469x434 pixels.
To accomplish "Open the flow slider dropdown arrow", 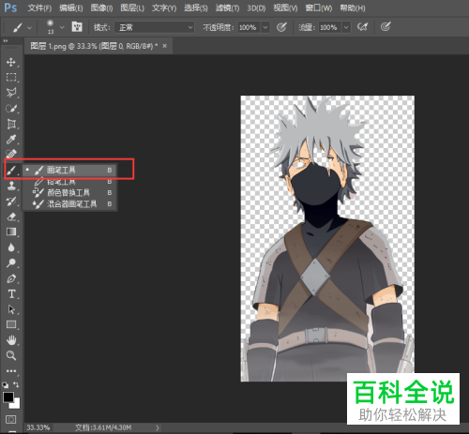I will [346, 27].
